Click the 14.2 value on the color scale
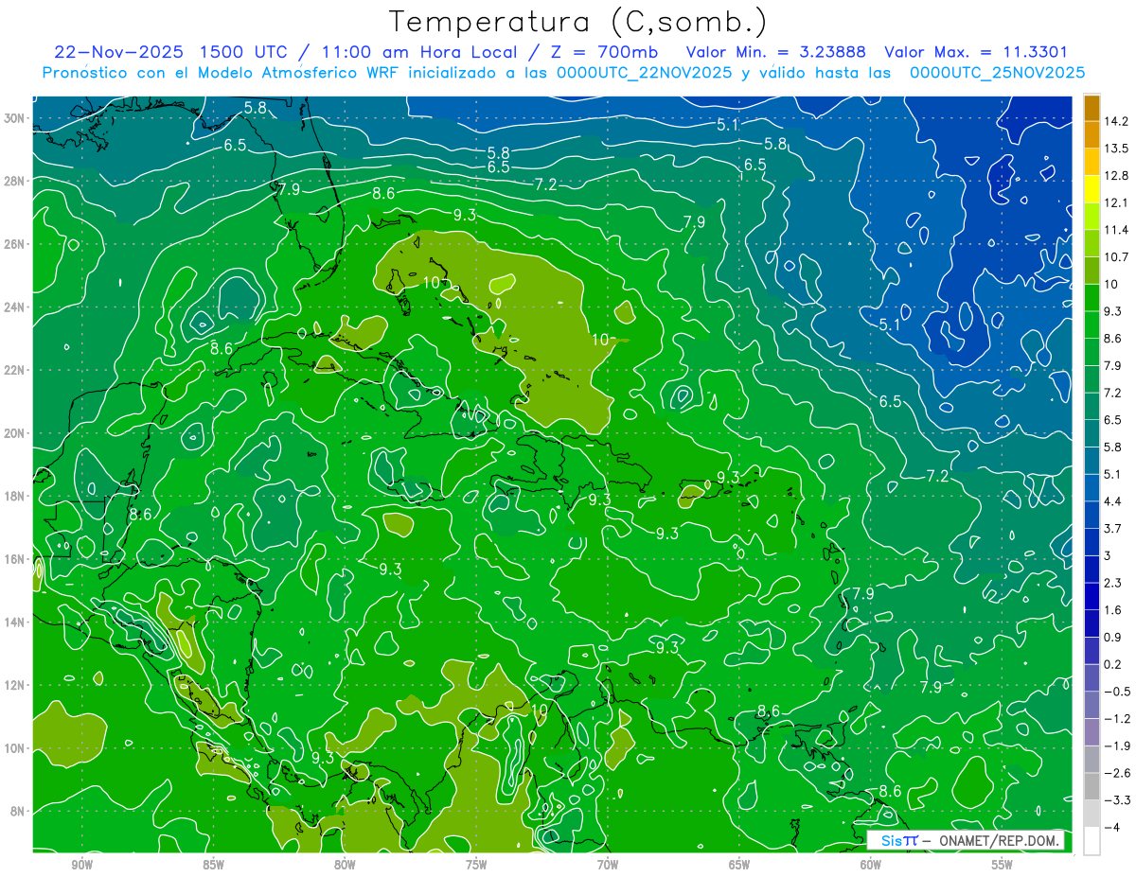Viewport: 1136px width, 877px height. point(1116,121)
